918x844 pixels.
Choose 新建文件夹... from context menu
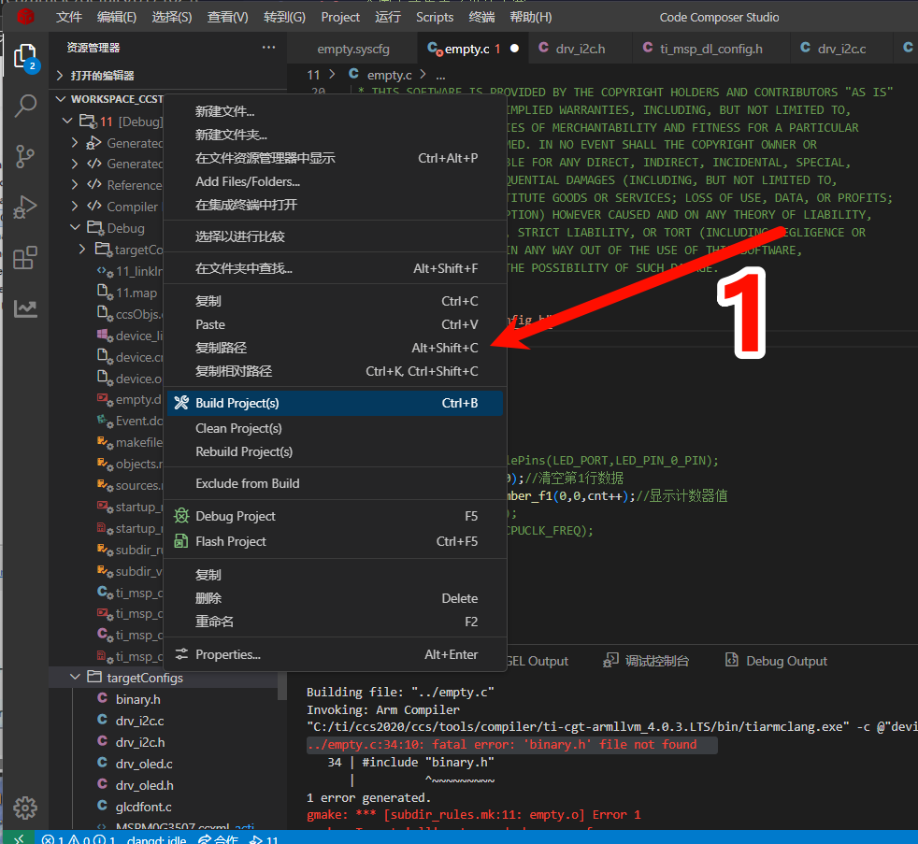pyautogui.click(x=335, y=135)
